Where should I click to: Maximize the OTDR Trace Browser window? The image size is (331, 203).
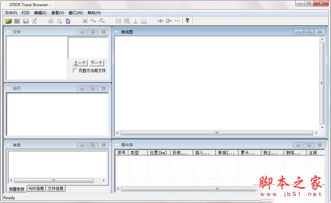click(309, 3)
